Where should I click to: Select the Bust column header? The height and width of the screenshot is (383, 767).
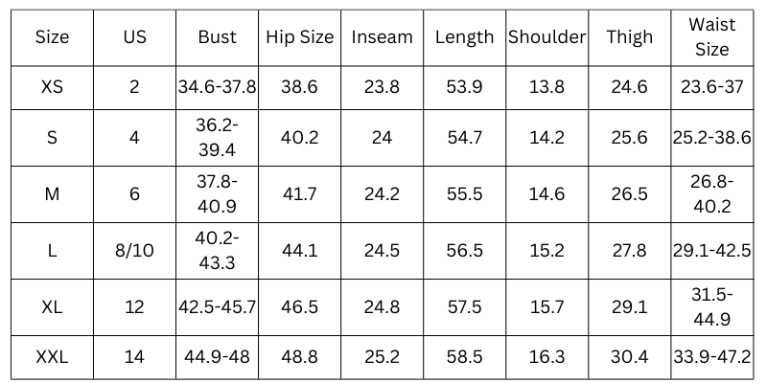pyautogui.click(x=217, y=37)
